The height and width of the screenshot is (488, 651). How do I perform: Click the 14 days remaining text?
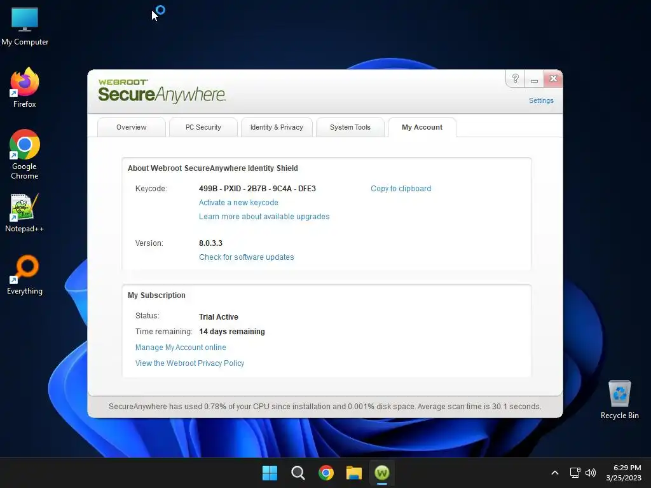231,332
